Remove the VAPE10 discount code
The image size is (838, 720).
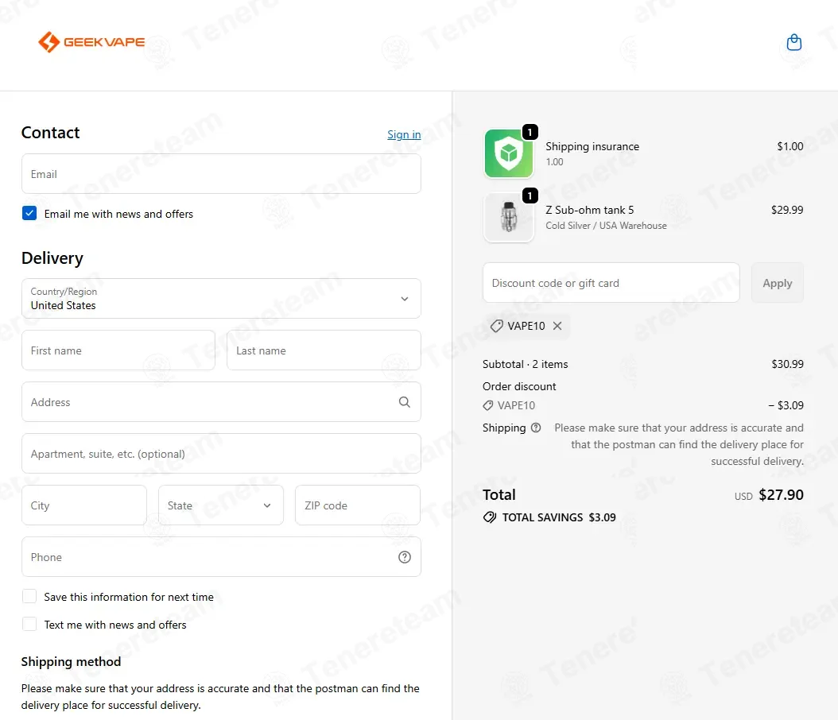point(557,326)
